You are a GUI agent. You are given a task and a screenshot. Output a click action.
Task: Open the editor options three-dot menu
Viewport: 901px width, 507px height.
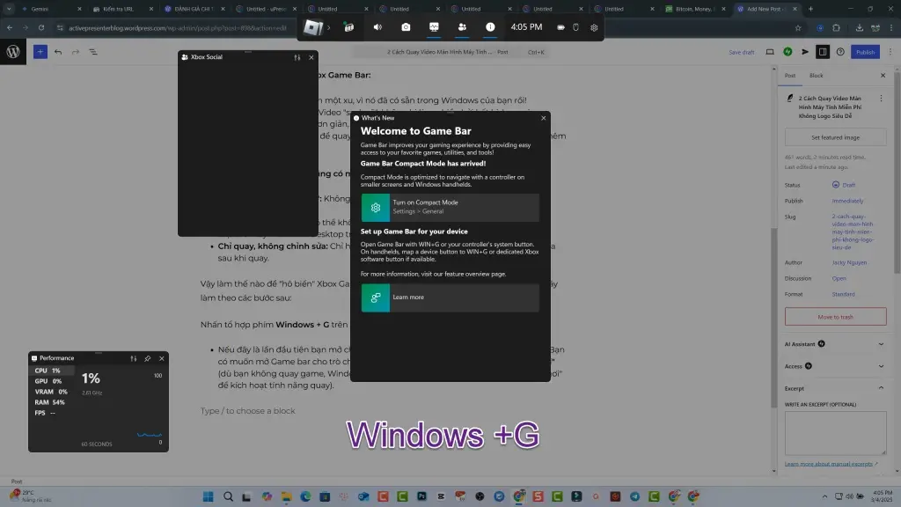890,52
